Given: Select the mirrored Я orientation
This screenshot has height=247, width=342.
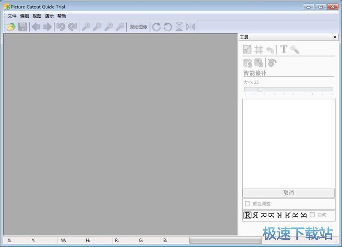Looking at the screenshot, I should coord(255,215).
